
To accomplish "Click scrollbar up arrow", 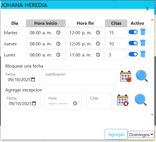I will [152, 20].
